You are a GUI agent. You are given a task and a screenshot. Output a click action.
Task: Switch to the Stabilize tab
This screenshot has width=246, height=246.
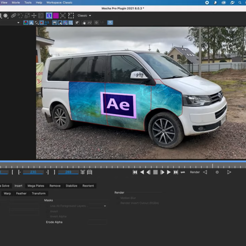point(71,186)
